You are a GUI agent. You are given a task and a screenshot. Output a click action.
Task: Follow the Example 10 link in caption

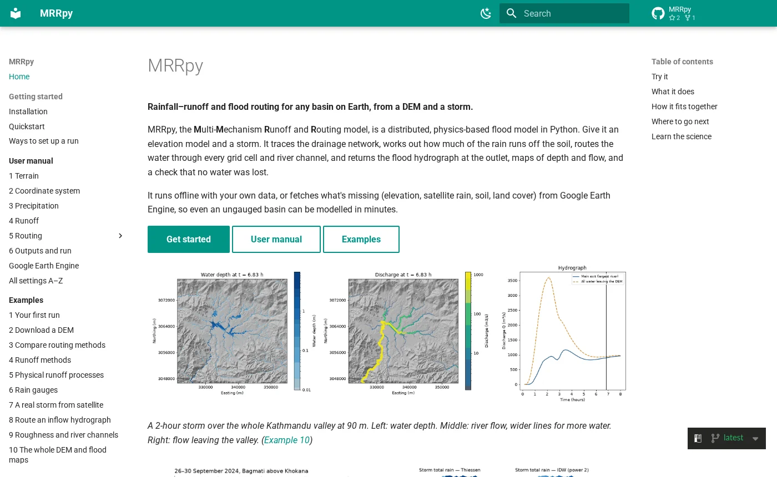287,440
